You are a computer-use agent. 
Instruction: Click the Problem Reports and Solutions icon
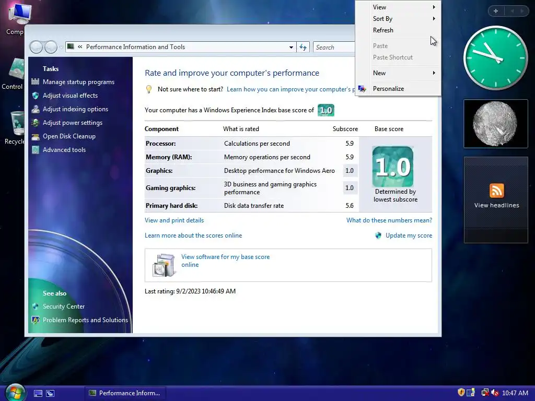coord(36,320)
